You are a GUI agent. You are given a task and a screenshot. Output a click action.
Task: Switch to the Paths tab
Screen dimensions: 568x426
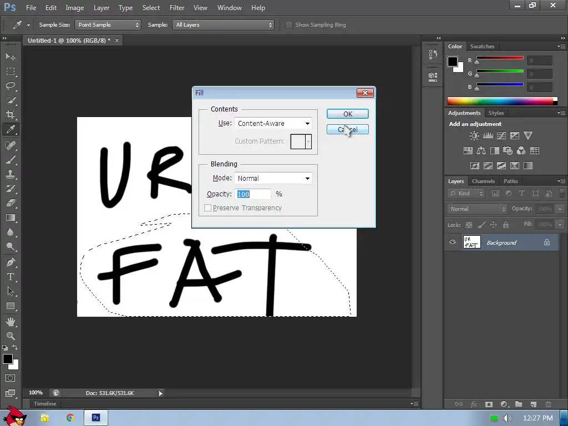click(510, 181)
